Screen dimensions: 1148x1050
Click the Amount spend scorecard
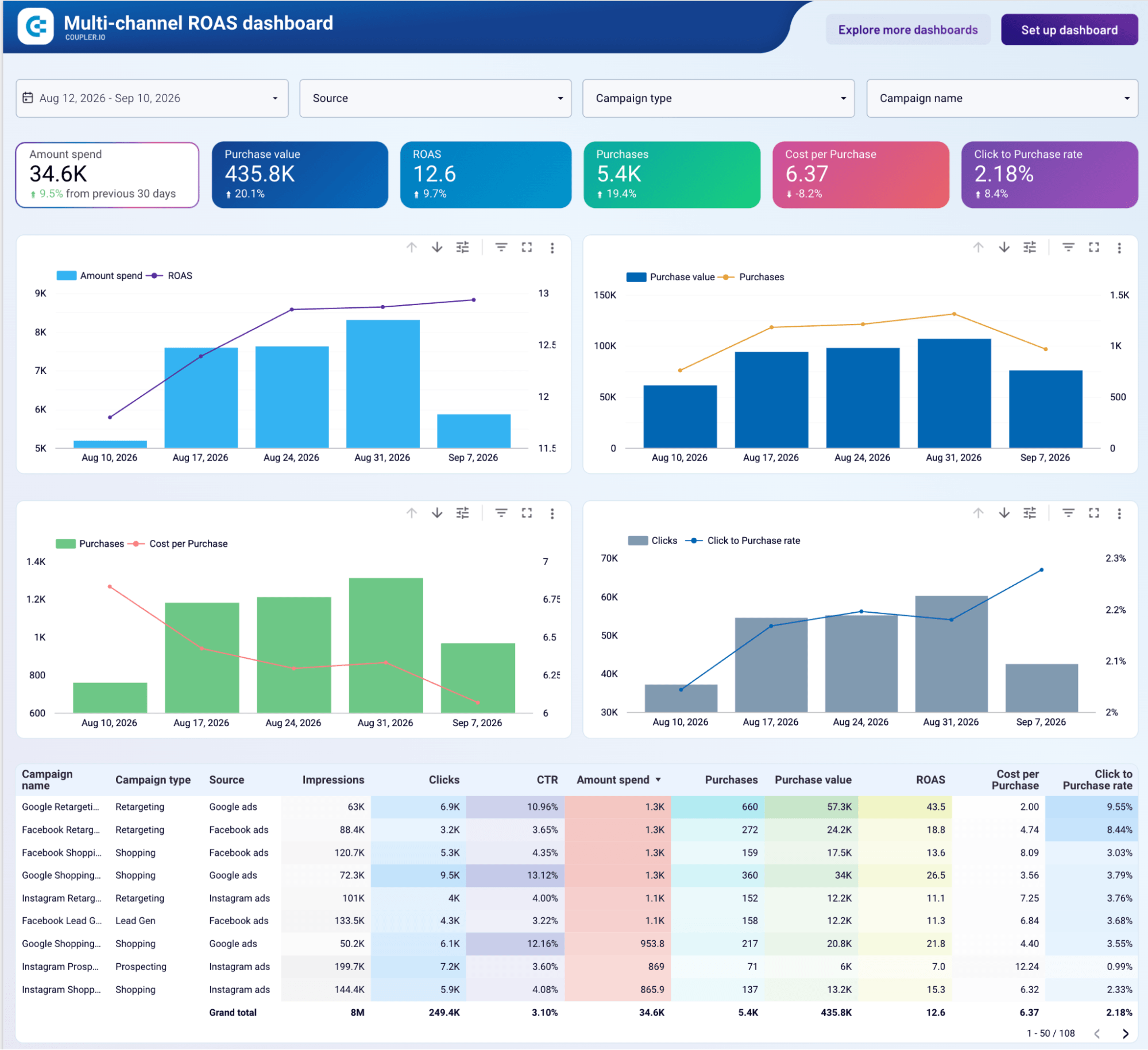[107, 175]
